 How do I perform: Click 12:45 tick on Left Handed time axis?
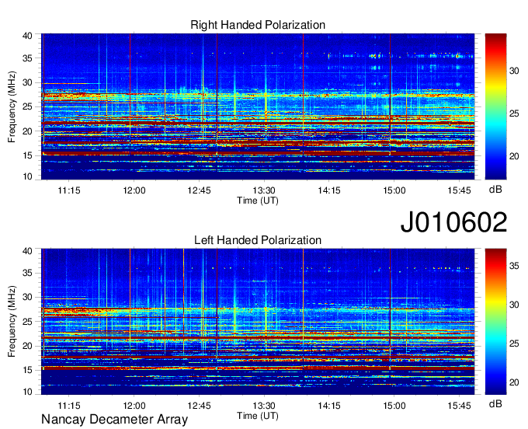click(199, 406)
